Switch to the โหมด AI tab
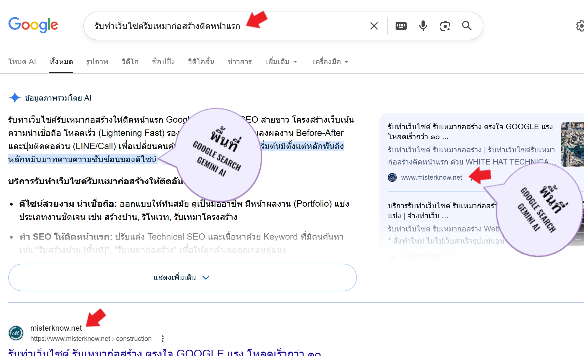This screenshot has width=584, height=356. click(x=22, y=62)
